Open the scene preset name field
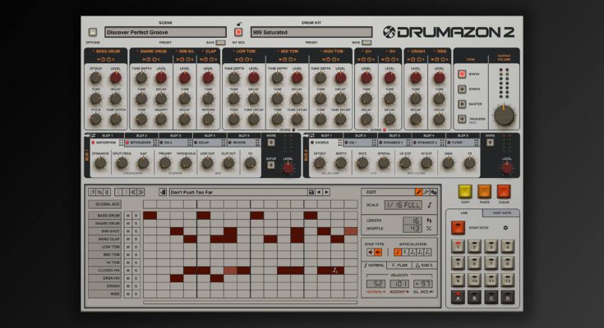Viewport: 604px width, 328px height. point(162,32)
